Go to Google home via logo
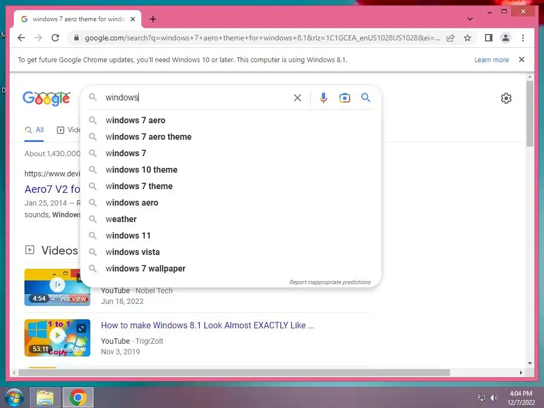Viewport: 544px width, 408px height. [47, 98]
